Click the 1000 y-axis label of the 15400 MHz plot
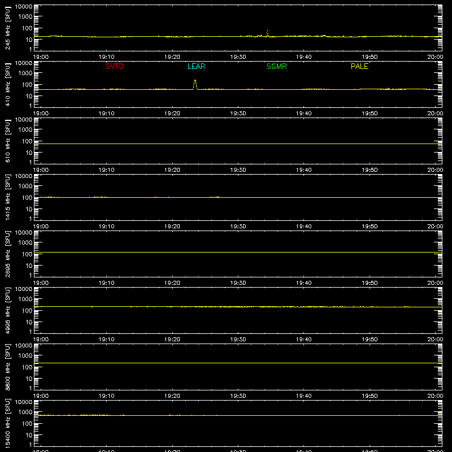Image resolution: width=452 pixels, height=452 pixels. point(25,412)
